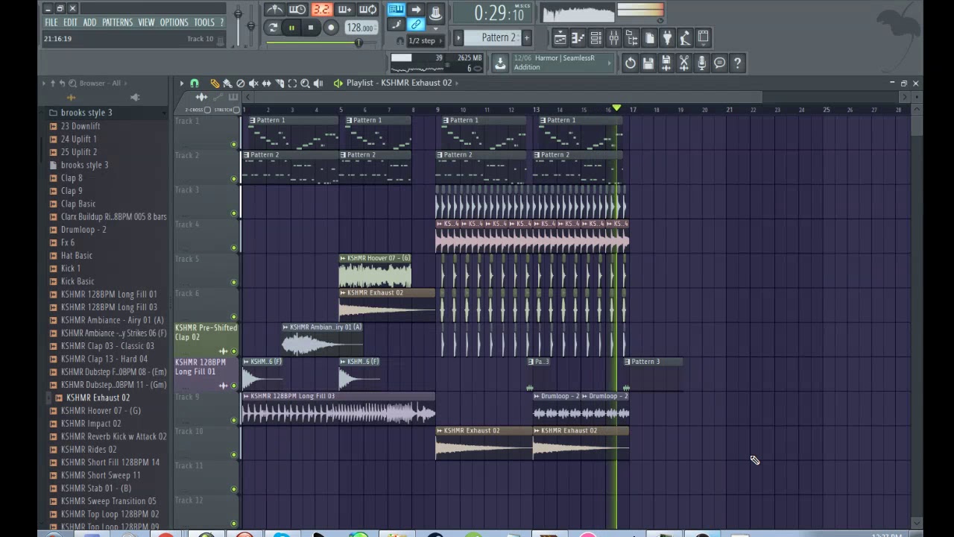Image resolution: width=954 pixels, height=537 pixels.
Task: Pause playback with the pause button
Action: tap(291, 28)
